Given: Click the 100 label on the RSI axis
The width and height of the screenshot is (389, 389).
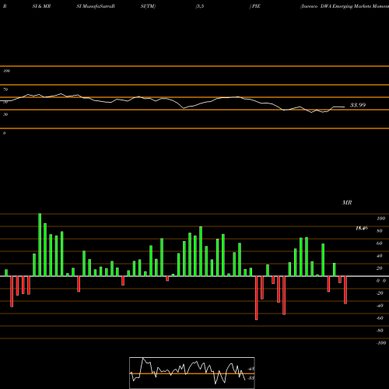Looking at the screenshot, I should [x=6, y=71].
